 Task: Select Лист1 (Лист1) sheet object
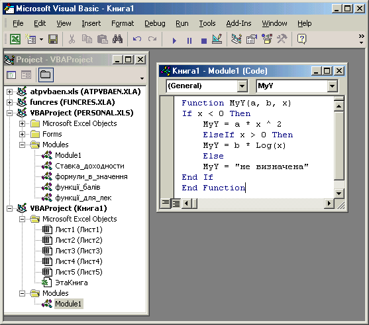[x=79, y=229]
